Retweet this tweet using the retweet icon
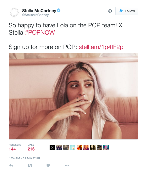Image resolution: width=147 pixels, height=175 pixels. tap(30, 165)
